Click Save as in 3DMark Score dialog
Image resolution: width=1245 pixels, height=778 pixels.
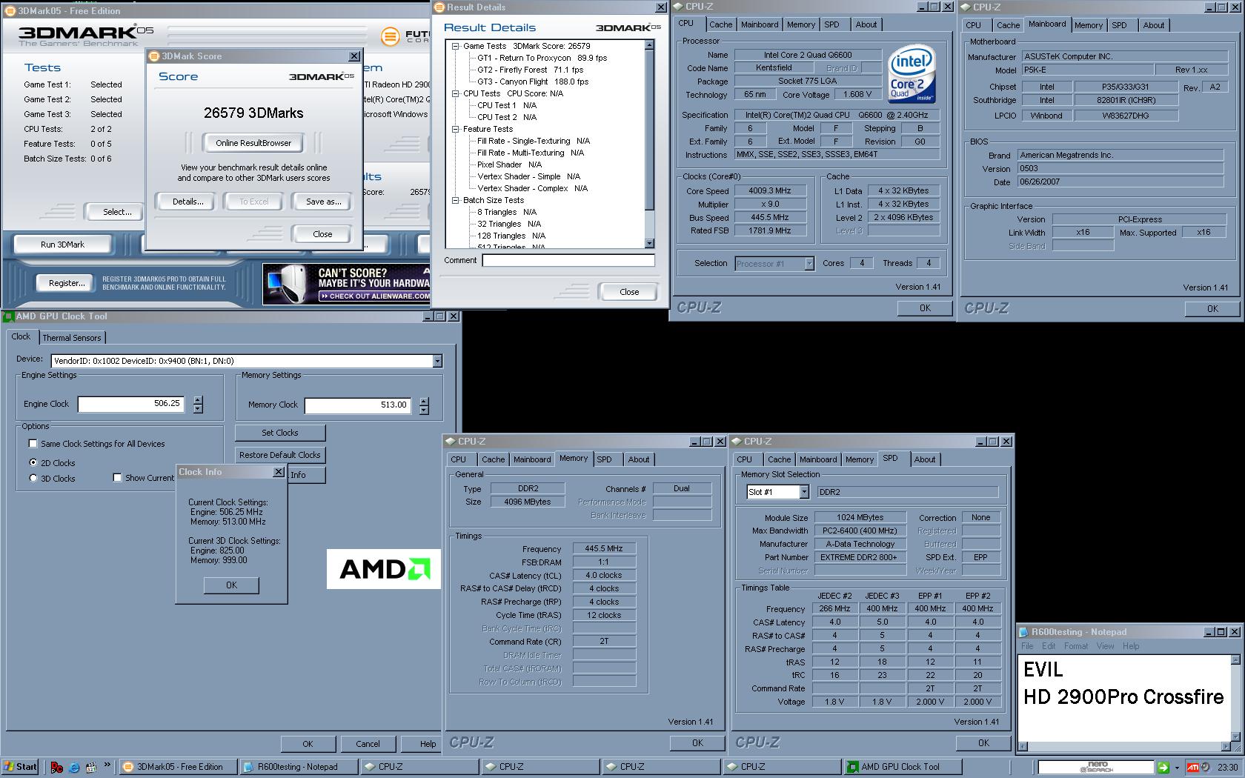click(x=323, y=202)
